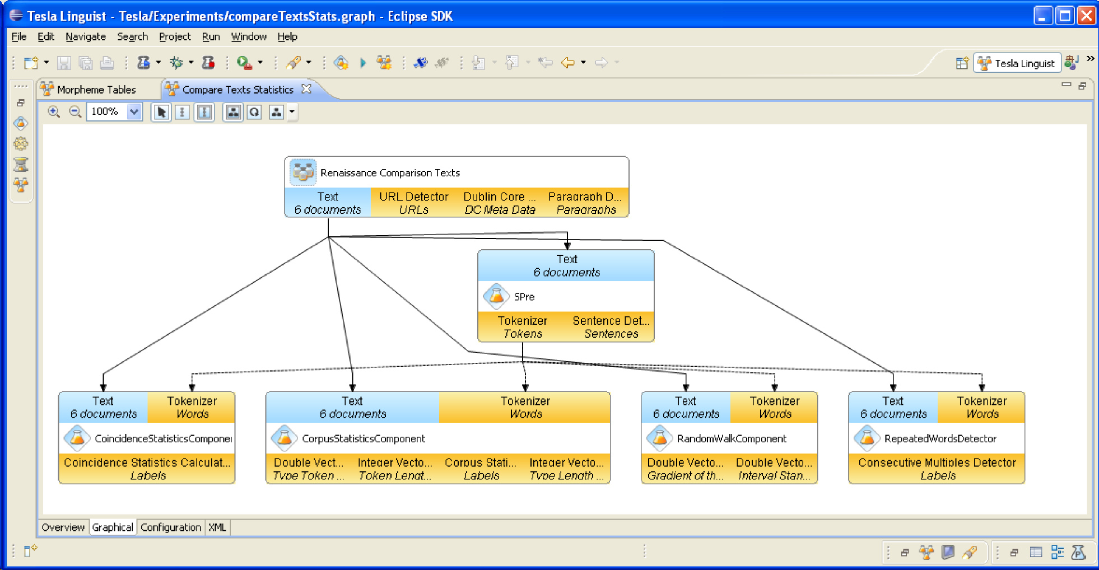Toggle the second marquee tool button
Screen dimensions: 1099x570
(204, 112)
